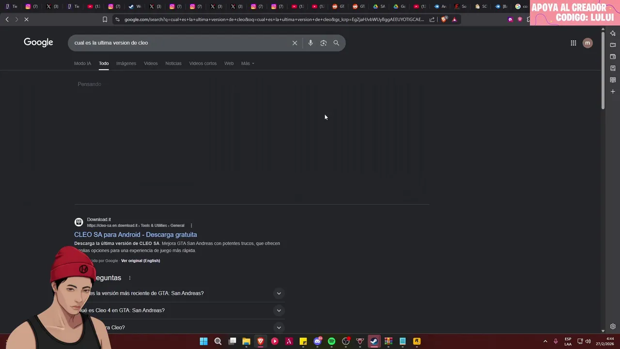Open Discord from taskbar

pyautogui.click(x=317, y=341)
